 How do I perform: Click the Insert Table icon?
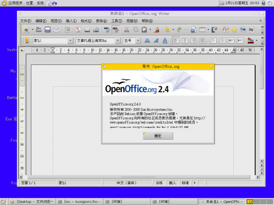[x=202, y=29]
